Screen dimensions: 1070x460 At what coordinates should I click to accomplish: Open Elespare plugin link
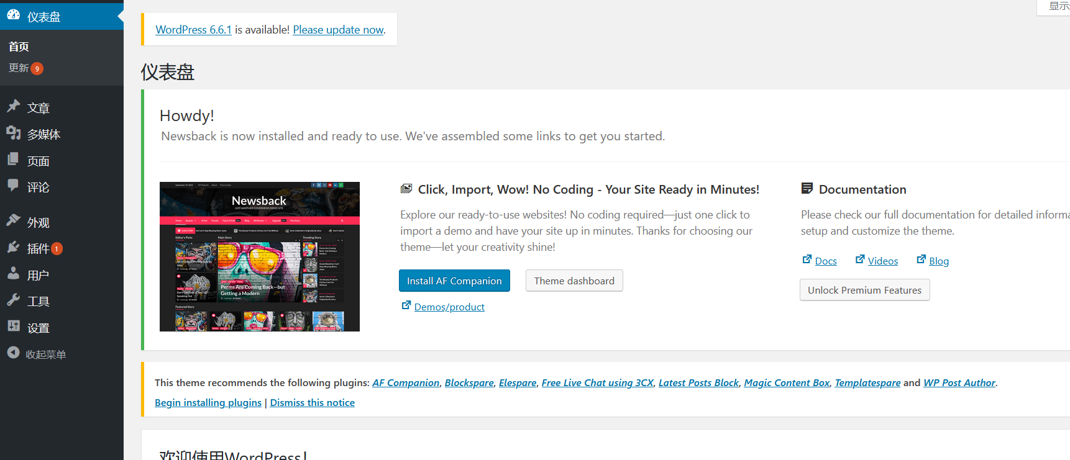[x=518, y=382]
